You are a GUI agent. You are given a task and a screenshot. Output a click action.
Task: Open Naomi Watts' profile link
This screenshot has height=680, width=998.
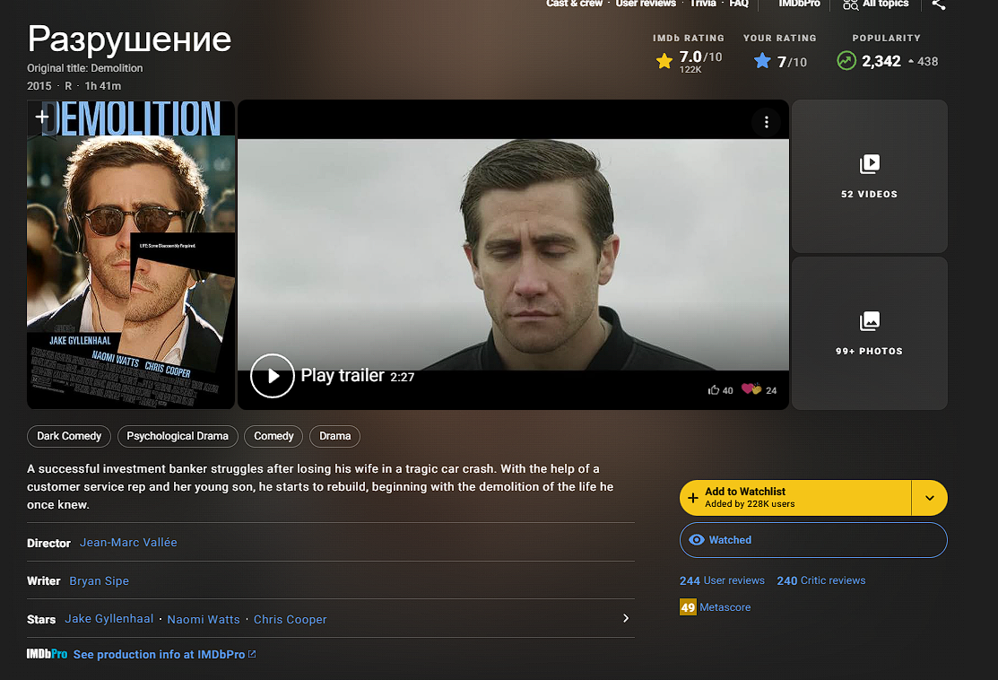(204, 620)
